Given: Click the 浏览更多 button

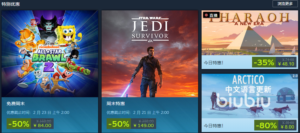Looking at the screenshot, I should tap(285, 4).
